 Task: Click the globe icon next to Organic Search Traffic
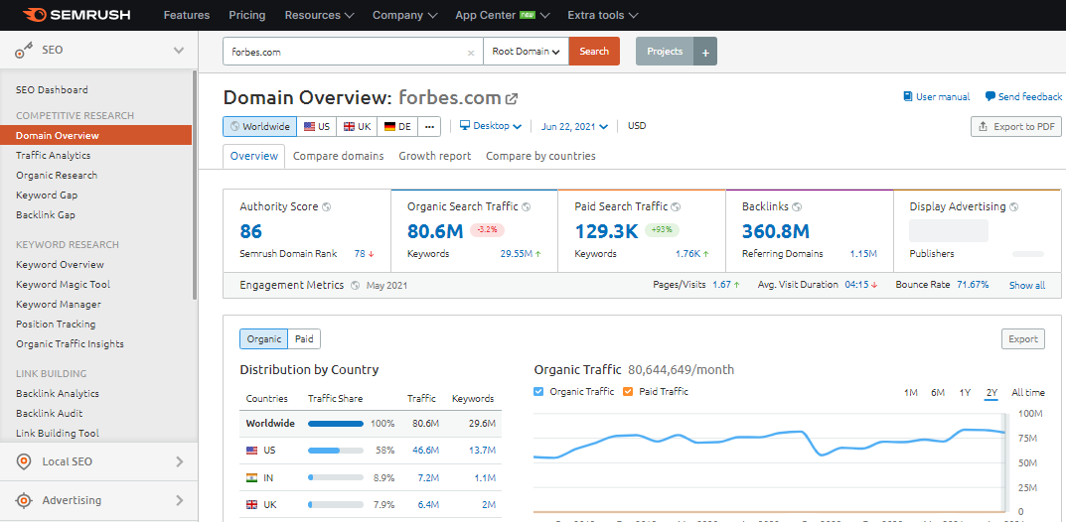(x=527, y=207)
